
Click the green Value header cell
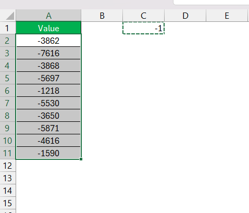(x=48, y=28)
